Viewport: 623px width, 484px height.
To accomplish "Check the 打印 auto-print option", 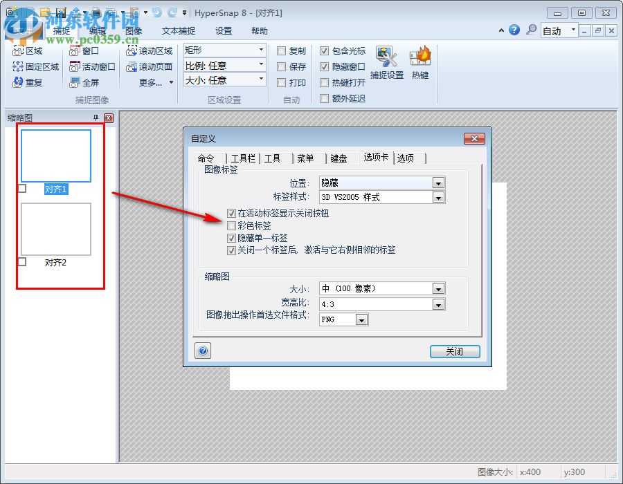I will pyautogui.click(x=281, y=82).
